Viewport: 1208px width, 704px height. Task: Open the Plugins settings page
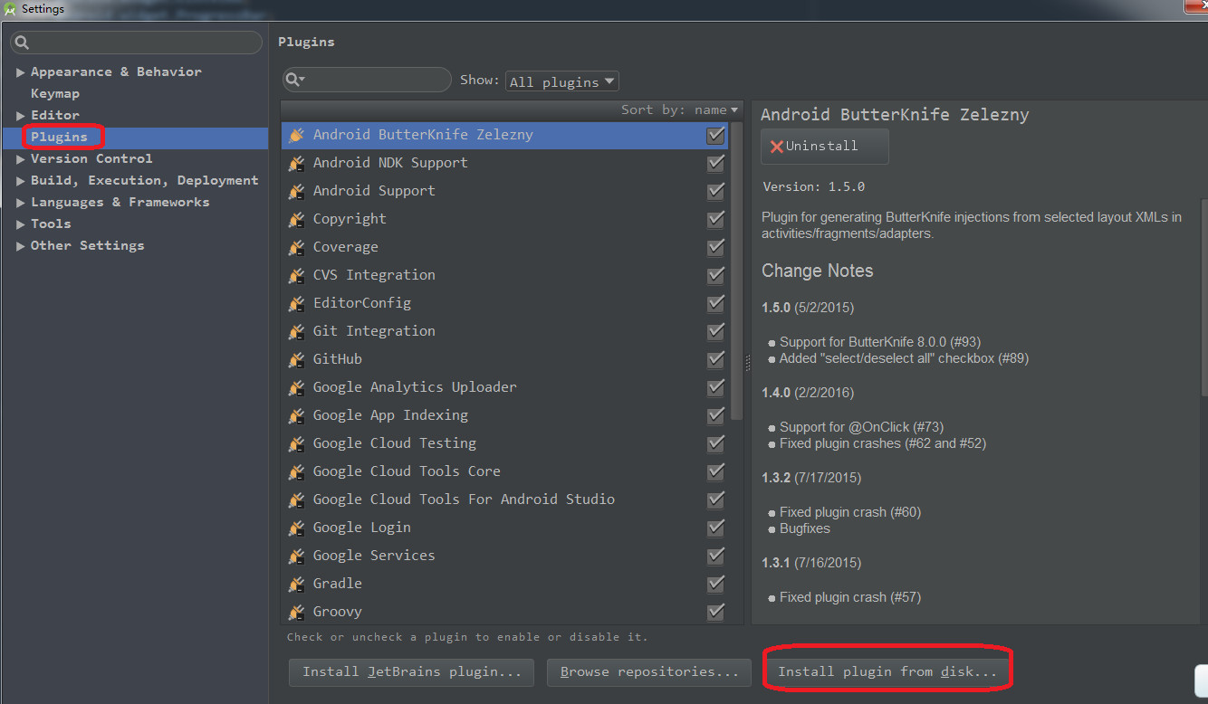(59, 138)
